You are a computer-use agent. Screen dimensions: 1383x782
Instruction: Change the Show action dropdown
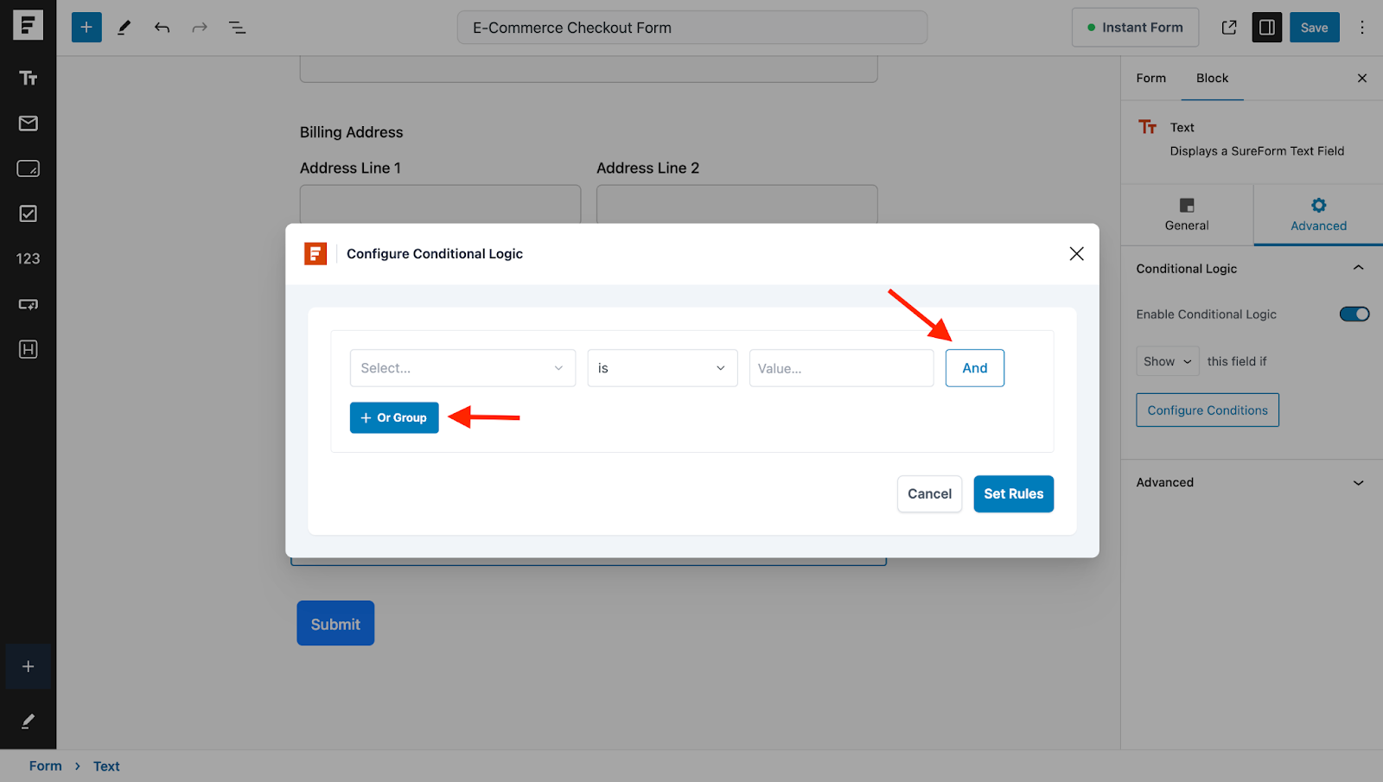tap(1167, 361)
